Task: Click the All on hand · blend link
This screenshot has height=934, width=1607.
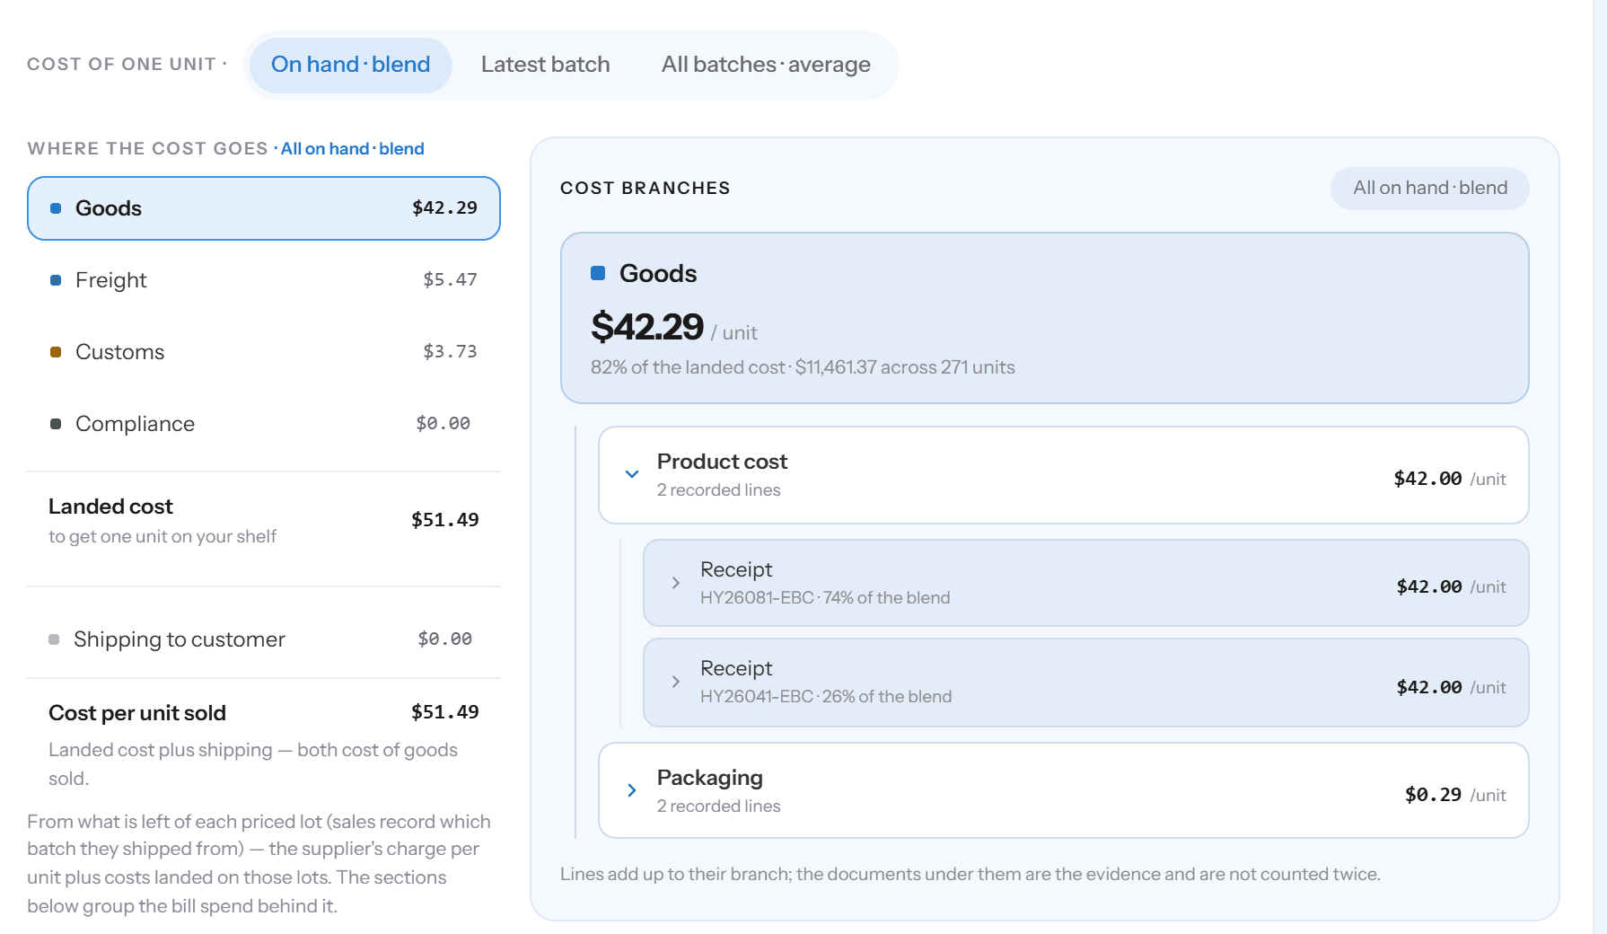Action: [x=352, y=149]
